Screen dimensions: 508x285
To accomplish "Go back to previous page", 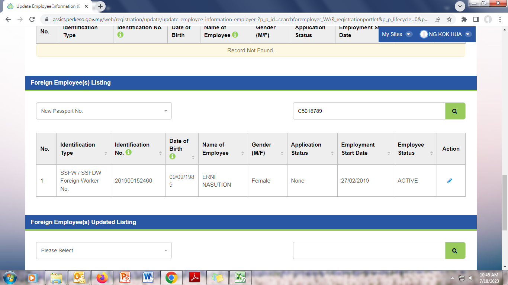I will [x=8, y=19].
